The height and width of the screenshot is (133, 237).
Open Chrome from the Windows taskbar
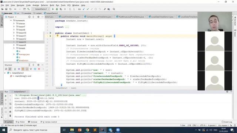pyautogui.click(x=87, y=130)
